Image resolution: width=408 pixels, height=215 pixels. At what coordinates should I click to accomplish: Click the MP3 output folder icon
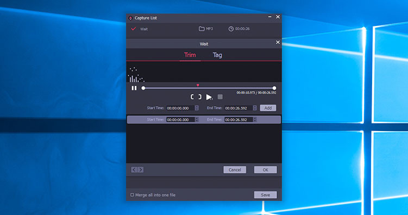(x=202, y=29)
